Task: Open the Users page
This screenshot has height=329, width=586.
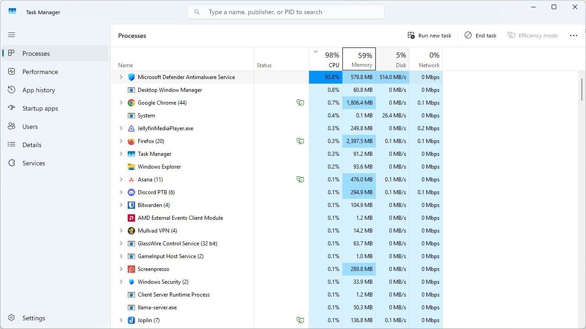Action: 55,127
